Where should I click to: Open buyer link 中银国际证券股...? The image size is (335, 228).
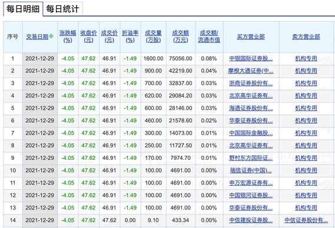point(251,58)
